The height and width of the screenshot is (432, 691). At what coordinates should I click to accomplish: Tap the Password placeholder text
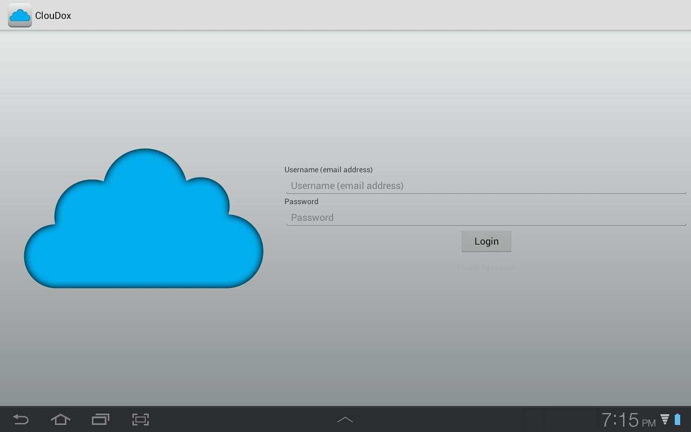coord(312,218)
